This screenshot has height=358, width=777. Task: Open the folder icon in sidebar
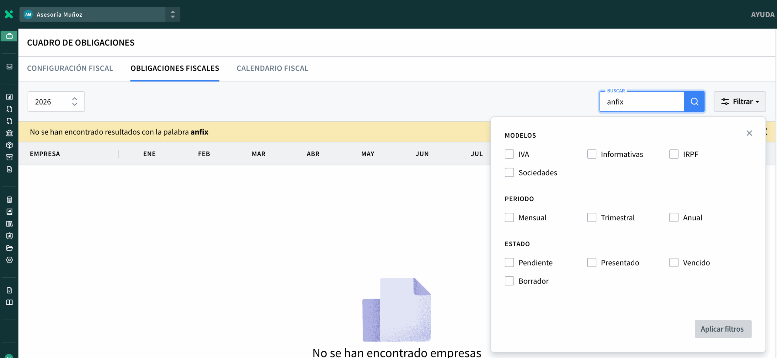coord(9,248)
